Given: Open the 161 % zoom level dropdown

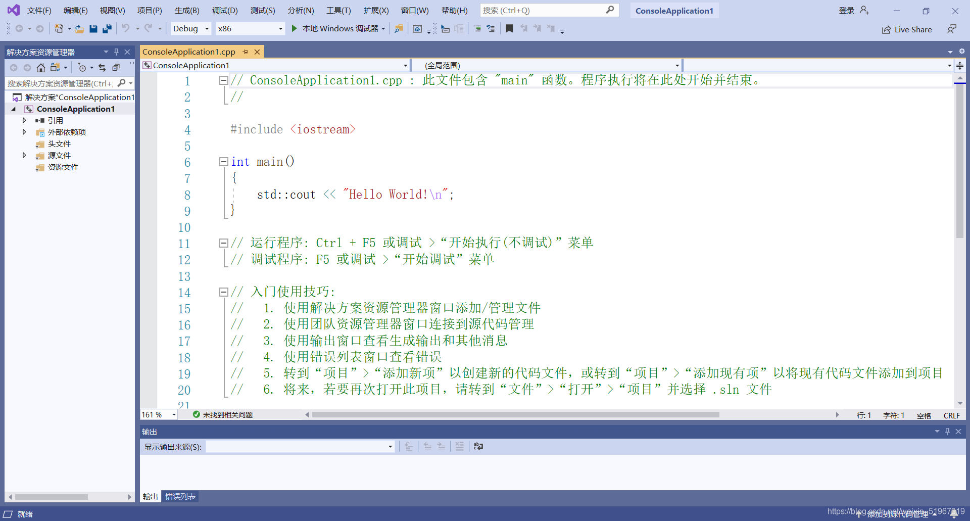Looking at the screenshot, I should [x=159, y=414].
